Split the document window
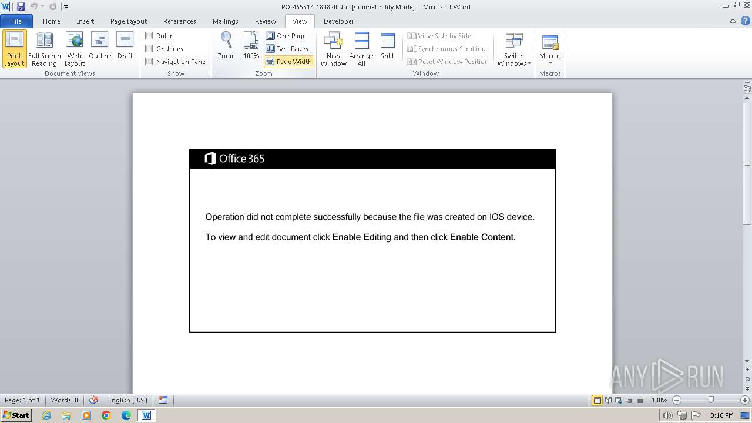The width and height of the screenshot is (752, 423). pyautogui.click(x=387, y=46)
